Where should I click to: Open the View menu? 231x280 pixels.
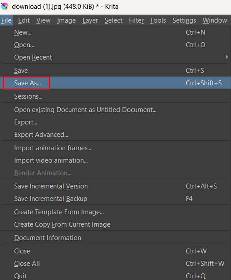point(43,21)
